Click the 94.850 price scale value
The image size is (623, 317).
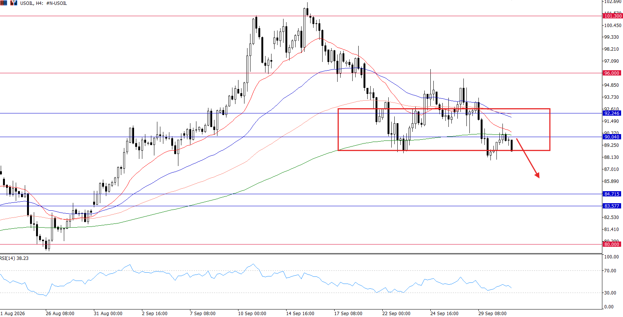tap(611, 85)
